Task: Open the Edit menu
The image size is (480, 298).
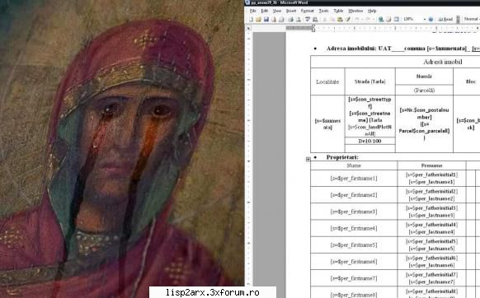Action: [x=265, y=11]
